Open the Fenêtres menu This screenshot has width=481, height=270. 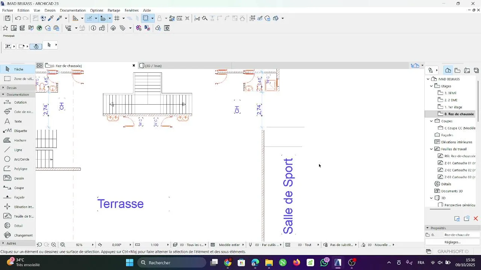[x=132, y=10]
